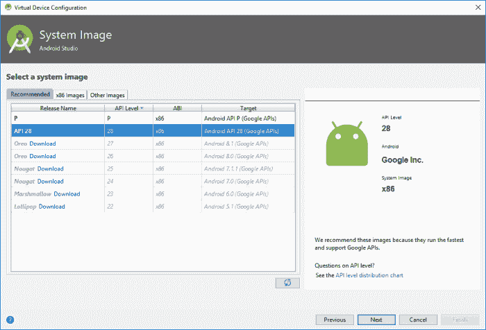Select the Recommended tab
This screenshot has width=486, height=330.
coord(30,94)
